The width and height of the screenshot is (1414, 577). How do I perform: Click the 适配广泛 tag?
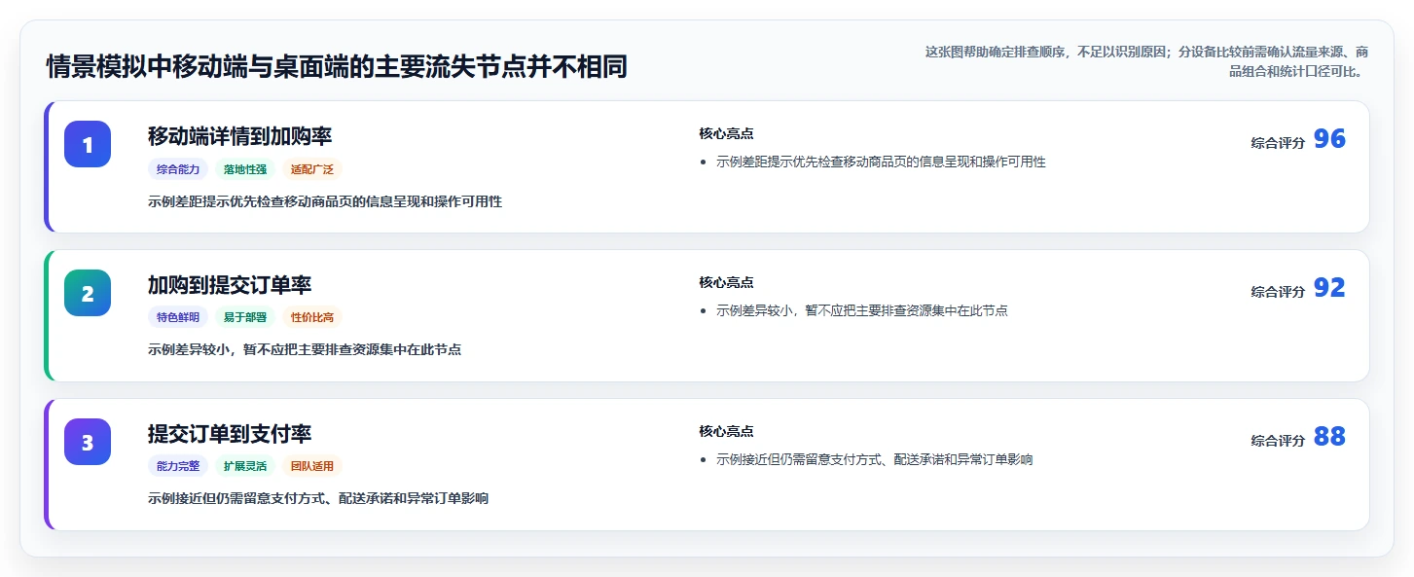pos(312,169)
